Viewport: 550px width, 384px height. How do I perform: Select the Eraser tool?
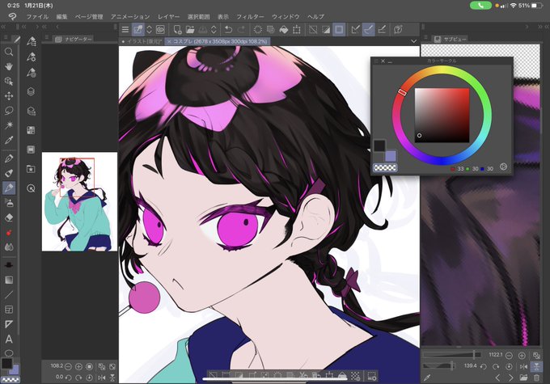(x=9, y=217)
